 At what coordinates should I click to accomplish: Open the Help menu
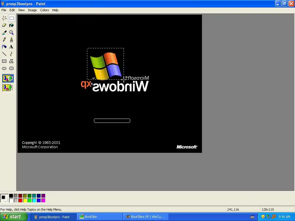(55, 10)
